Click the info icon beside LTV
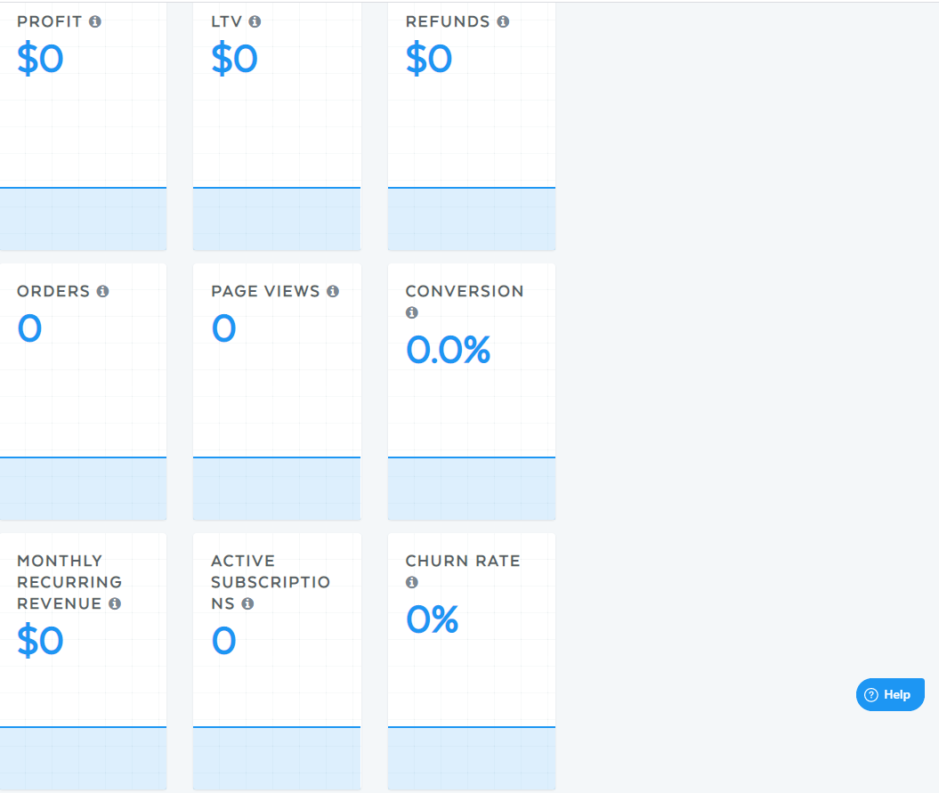 click(255, 21)
